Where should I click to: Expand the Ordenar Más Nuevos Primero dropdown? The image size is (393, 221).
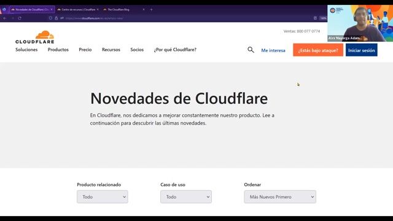point(280,196)
